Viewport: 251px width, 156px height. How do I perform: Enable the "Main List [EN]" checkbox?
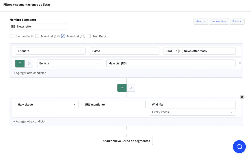[x=37, y=36]
